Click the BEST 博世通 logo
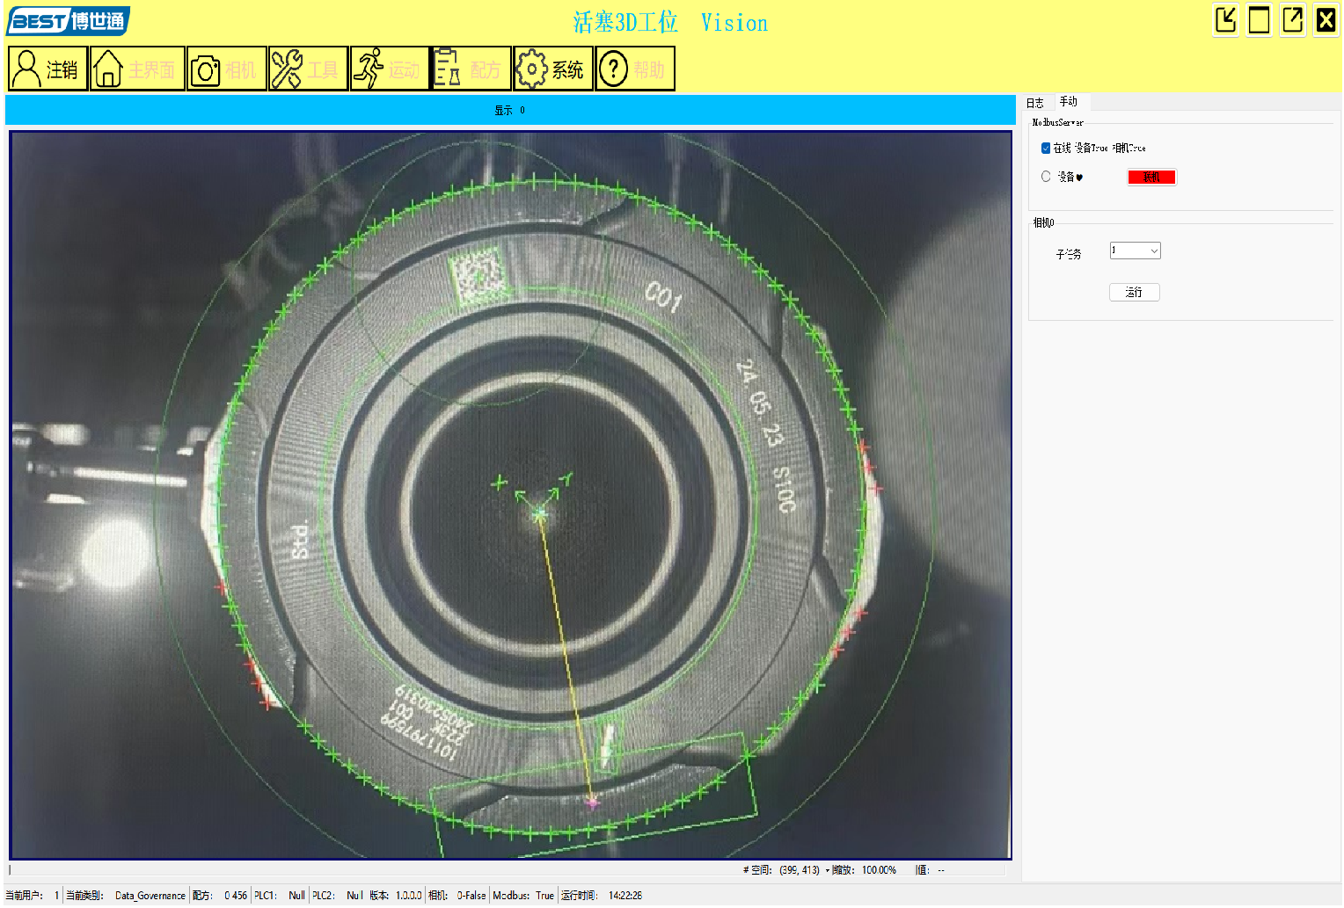This screenshot has width=1344, height=908. click(69, 21)
